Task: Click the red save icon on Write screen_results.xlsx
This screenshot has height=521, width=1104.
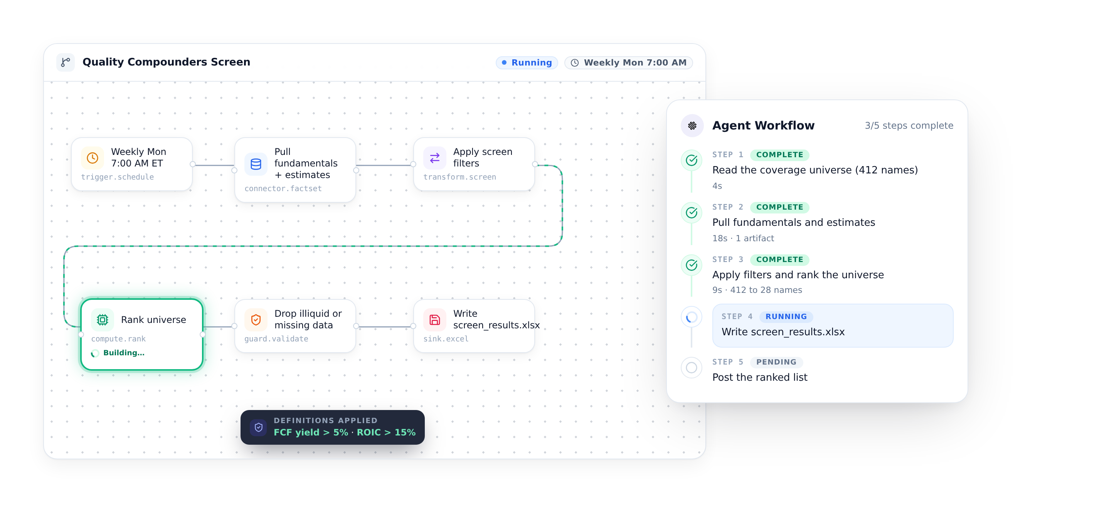Action: point(434,319)
